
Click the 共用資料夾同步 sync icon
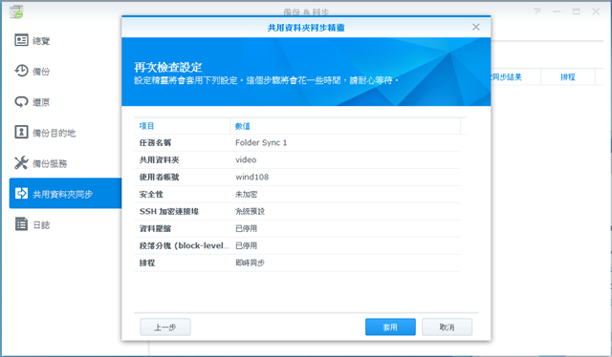click(21, 193)
